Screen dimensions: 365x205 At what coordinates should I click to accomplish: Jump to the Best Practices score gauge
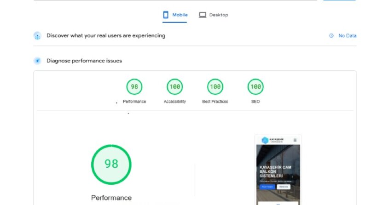tap(215, 87)
